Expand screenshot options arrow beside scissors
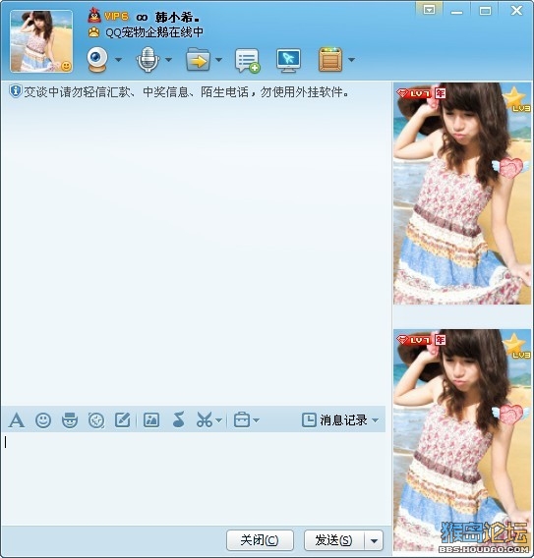The image size is (534, 558). (x=219, y=420)
